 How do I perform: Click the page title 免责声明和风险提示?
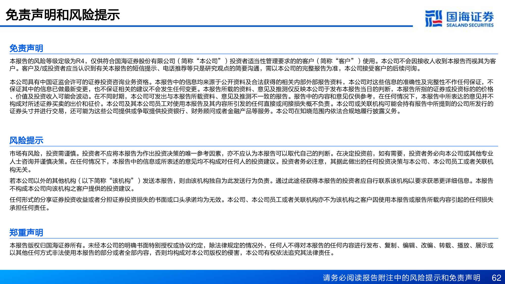pyautogui.click(x=63, y=15)
